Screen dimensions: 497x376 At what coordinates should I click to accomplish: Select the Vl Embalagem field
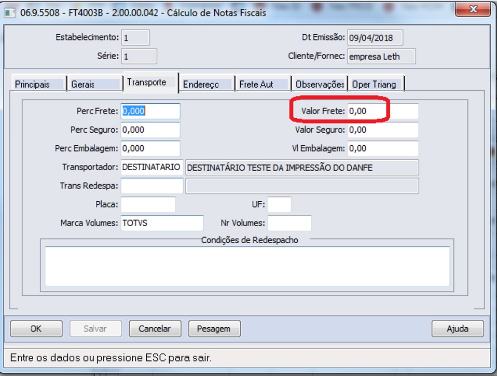382,148
